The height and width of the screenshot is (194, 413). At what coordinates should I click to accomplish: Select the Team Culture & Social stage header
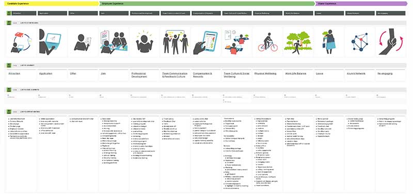[x=237, y=13]
